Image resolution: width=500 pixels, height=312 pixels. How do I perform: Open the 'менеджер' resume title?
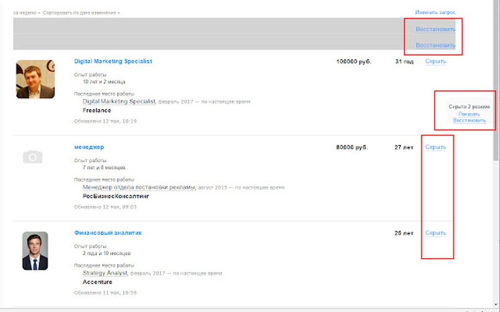89,147
